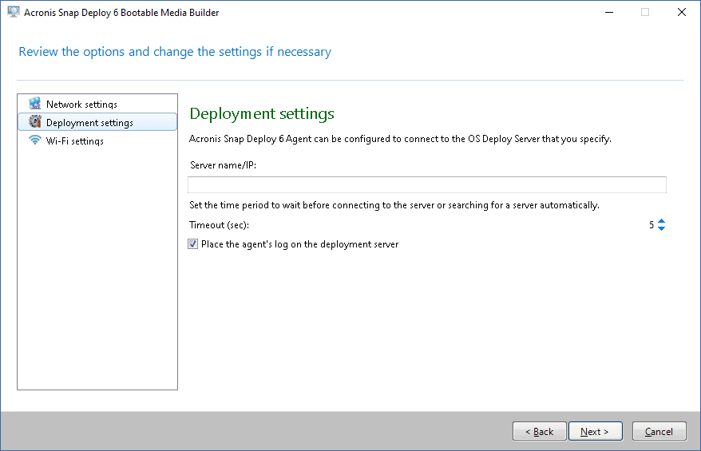
Task: Proceed with the Next button
Action: [595, 431]
